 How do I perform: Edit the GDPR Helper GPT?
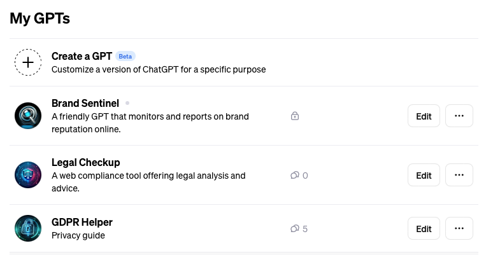(424, 228)
